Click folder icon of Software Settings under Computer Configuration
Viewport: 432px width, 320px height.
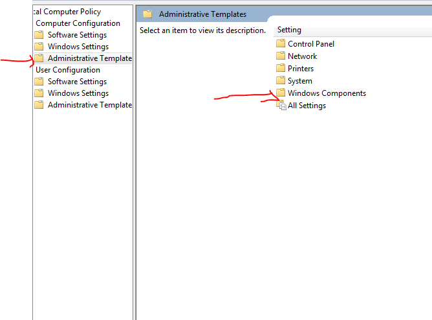pyautogui.click(x=39, y=35)
